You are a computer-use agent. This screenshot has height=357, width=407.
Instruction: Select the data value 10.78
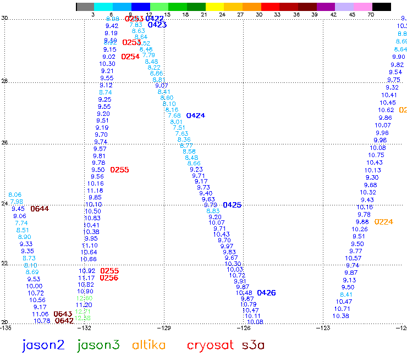click(42, 321)
